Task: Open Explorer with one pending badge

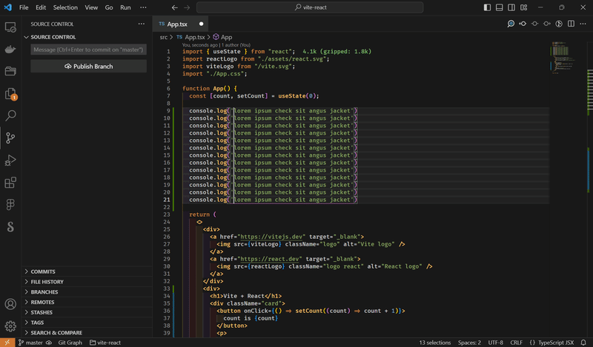Action: click(10, 94)
